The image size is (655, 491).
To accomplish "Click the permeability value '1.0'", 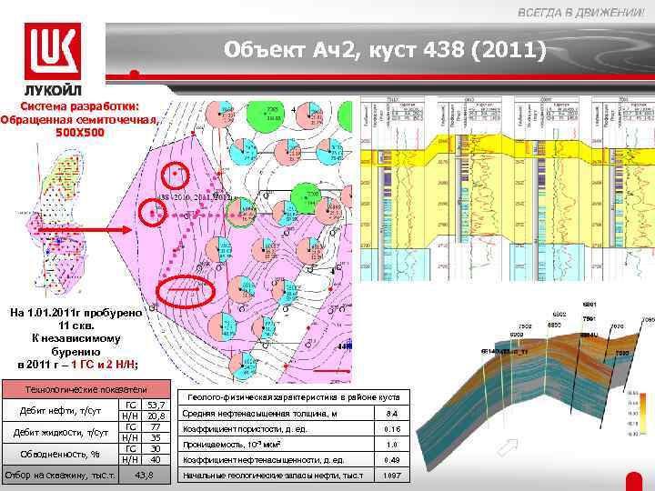I will [392, 445].
